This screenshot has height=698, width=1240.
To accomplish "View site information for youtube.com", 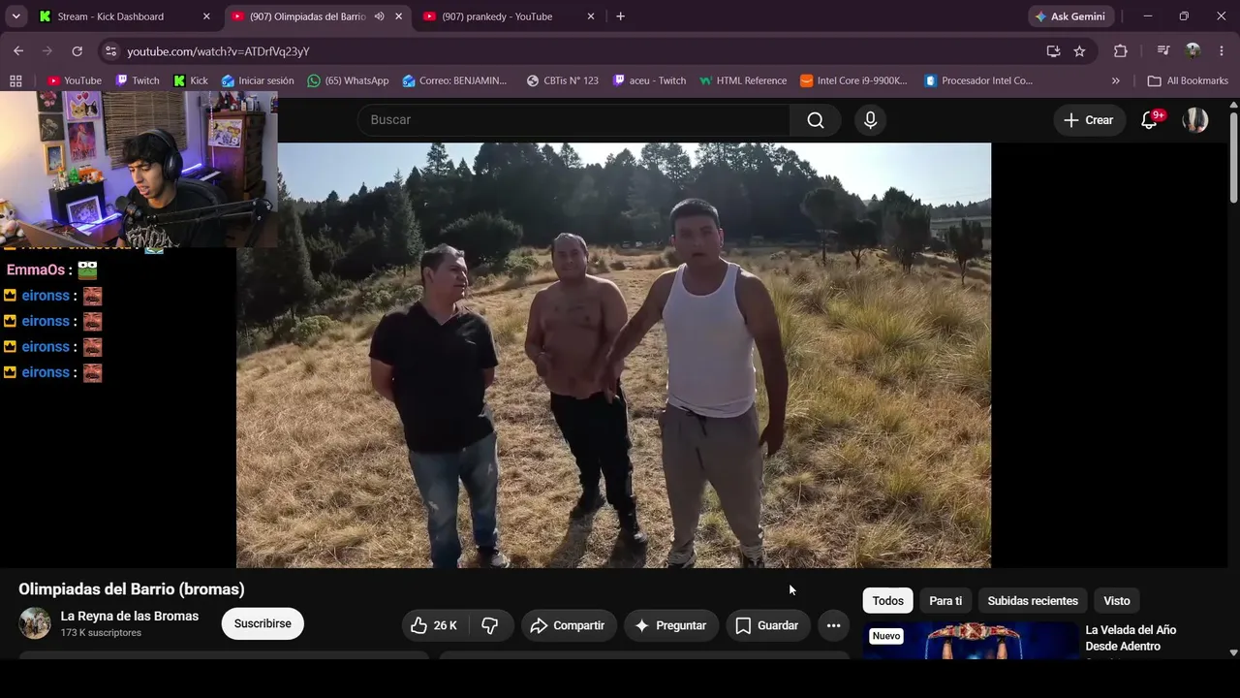I will point(110,51).
